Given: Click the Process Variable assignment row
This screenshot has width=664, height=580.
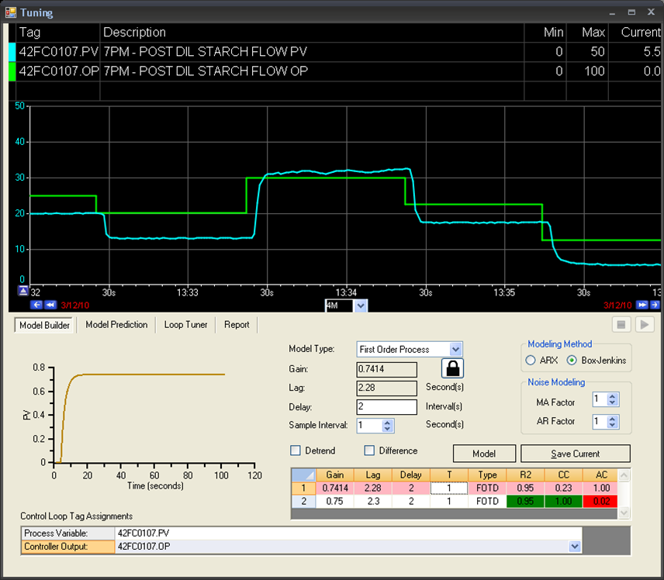Looking at the screenshot, I should 301,533.
